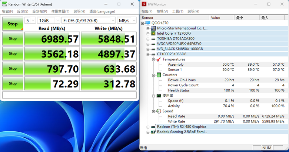Open the drive dropdown F: 0% (0/932GiB)

(x=89, y=20)
